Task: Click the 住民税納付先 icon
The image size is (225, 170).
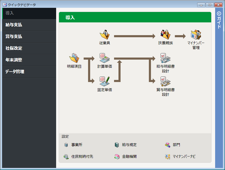Action: 66,156
